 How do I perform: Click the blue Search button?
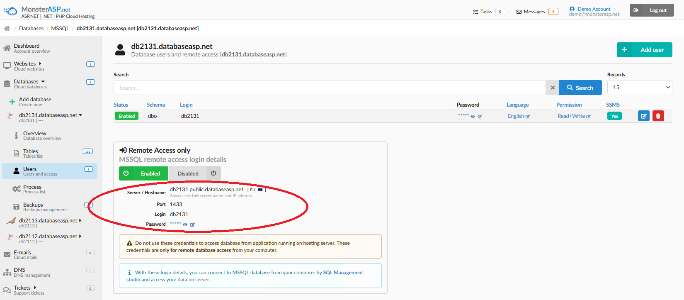click(x=580, y=88)
